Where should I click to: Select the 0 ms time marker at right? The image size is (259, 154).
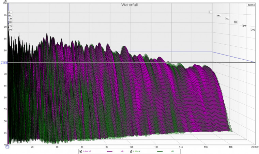(x=209, y=12)
